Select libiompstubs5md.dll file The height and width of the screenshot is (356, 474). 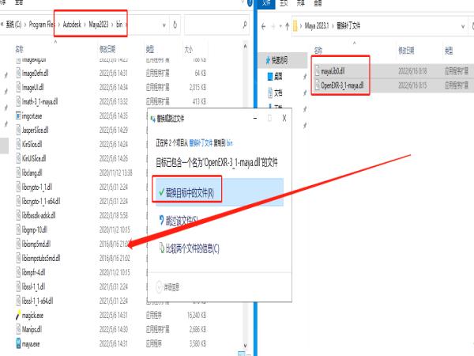[41, 258]
